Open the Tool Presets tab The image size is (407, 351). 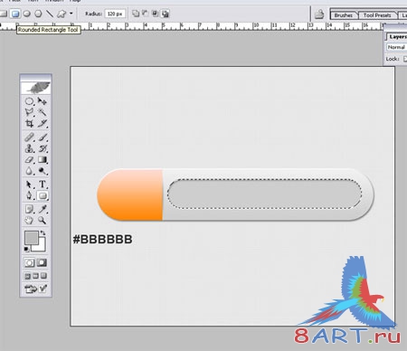[377, 15]
